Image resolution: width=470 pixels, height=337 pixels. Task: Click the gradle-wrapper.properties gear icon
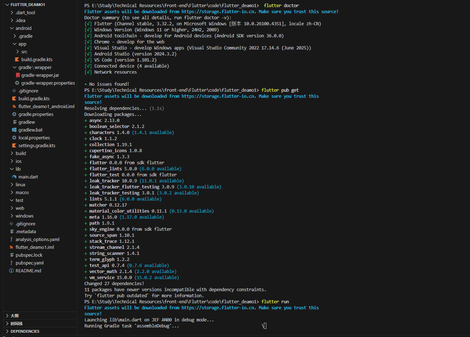click(x=17, y=83)
